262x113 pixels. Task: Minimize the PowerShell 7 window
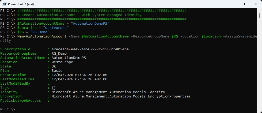[x=231, y=4]
